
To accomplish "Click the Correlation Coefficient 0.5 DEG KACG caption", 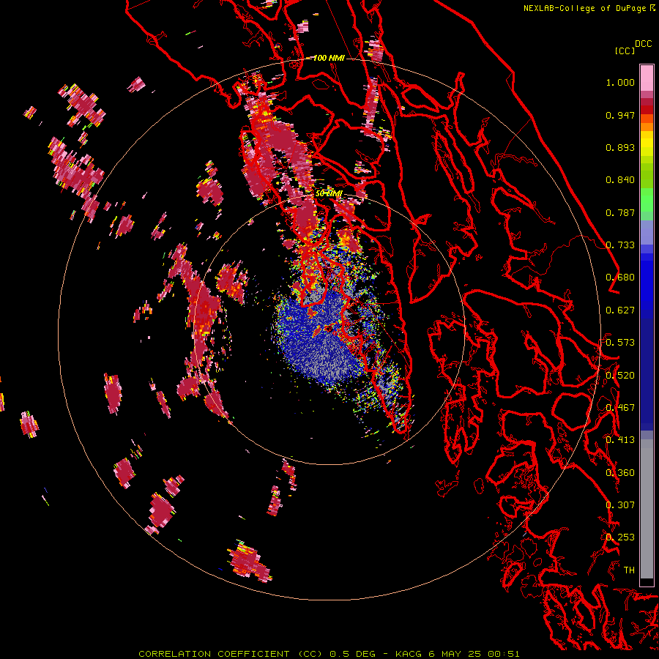I will click(x=329, y=654).
